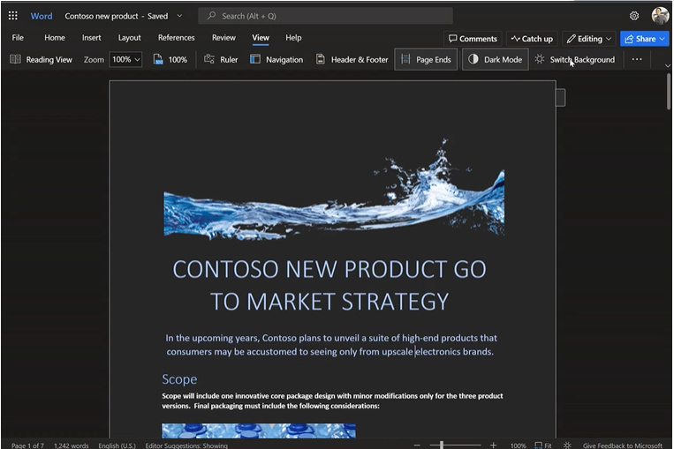This screenshot has width=674, height=449.
Task: Toggle Page Ends view
Action: (x=425, y=59)
